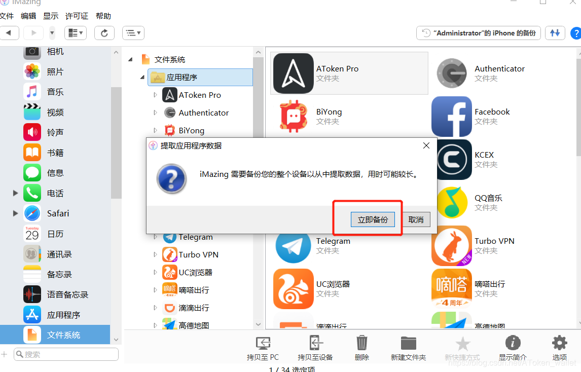Screen dimensions: 581x372
Task: Open the view mode dropdown in the toolbar
Action: point(76,33)
